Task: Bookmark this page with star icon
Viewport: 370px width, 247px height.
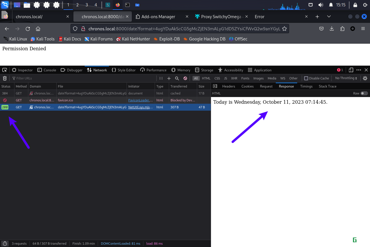Action: (x=284, y=29)
